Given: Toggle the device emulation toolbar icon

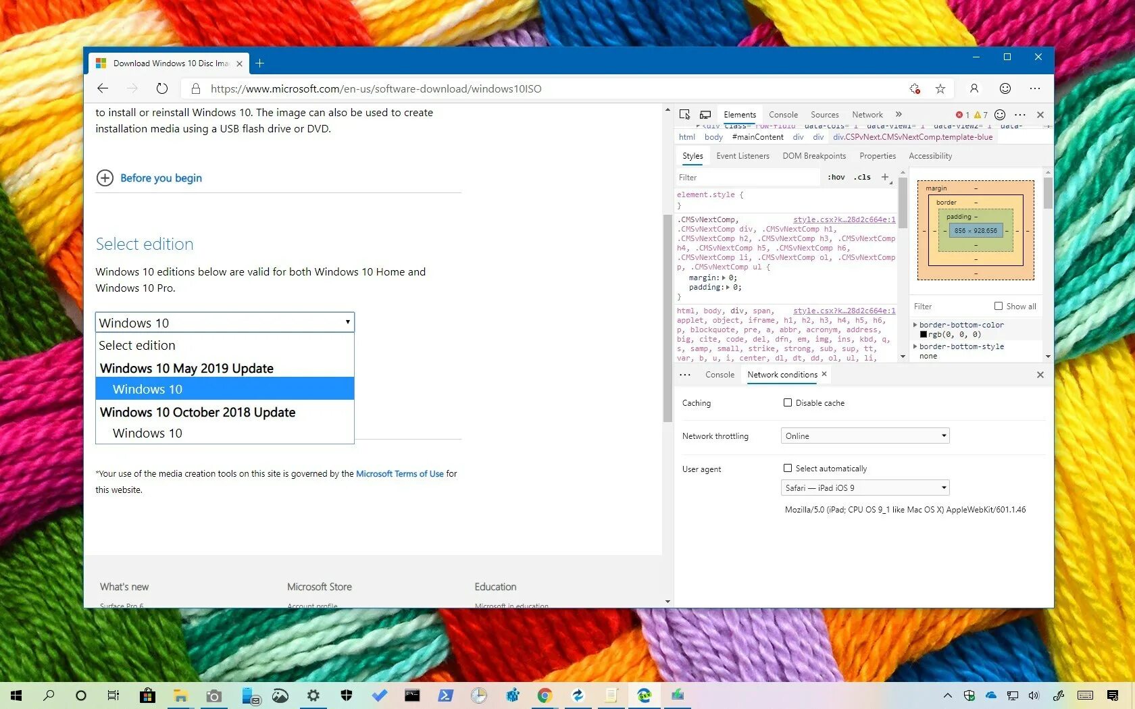Looking at the screenshot, I should click(705, 115).
